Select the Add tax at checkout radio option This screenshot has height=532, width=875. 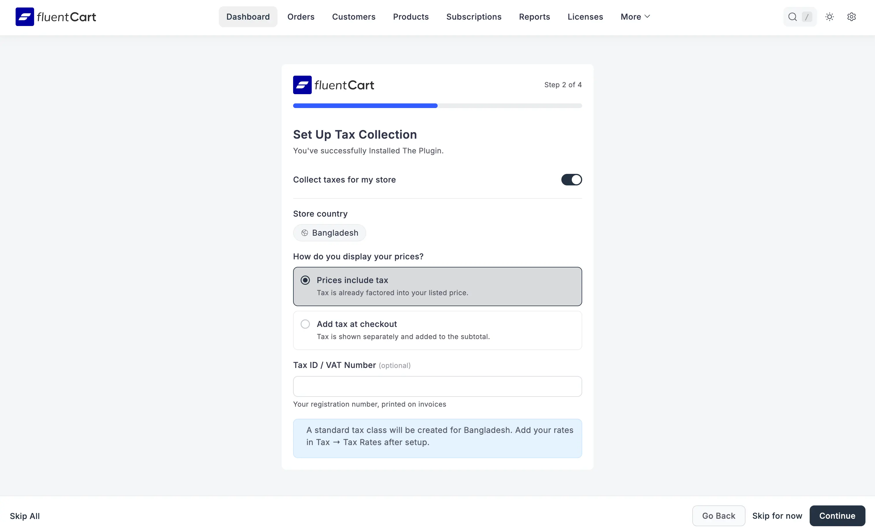305,324
